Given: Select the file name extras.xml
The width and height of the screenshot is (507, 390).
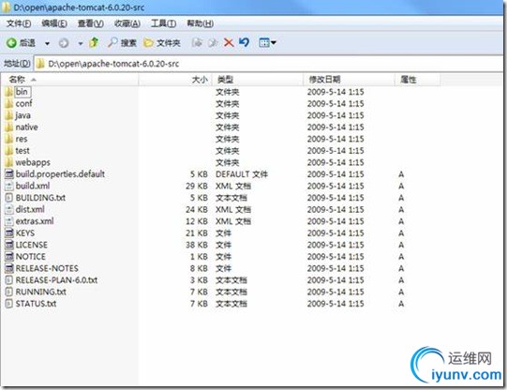Looking at the screenshot, I should [35, 221].
